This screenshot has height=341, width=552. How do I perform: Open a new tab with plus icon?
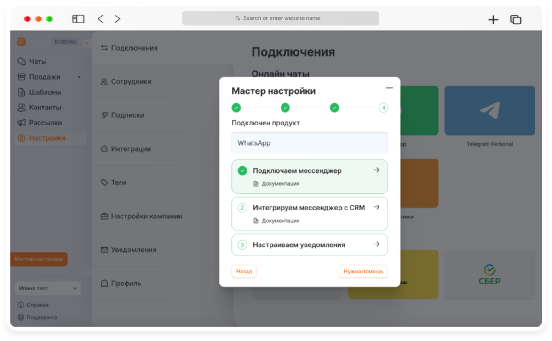[x=493, y=19]
